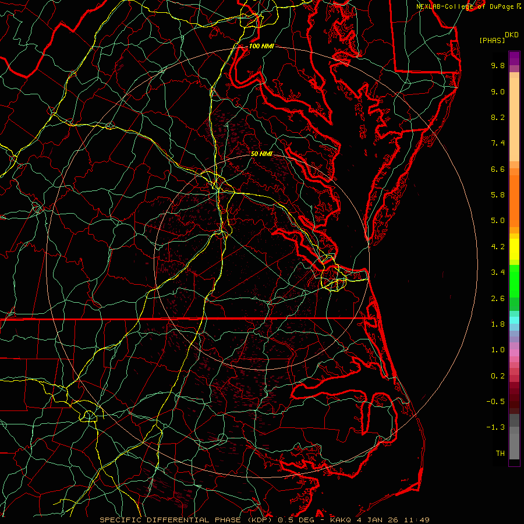Pick the orange segment of the color bar
This screenshot has width=524, height=524.
[x=514, y=201]
